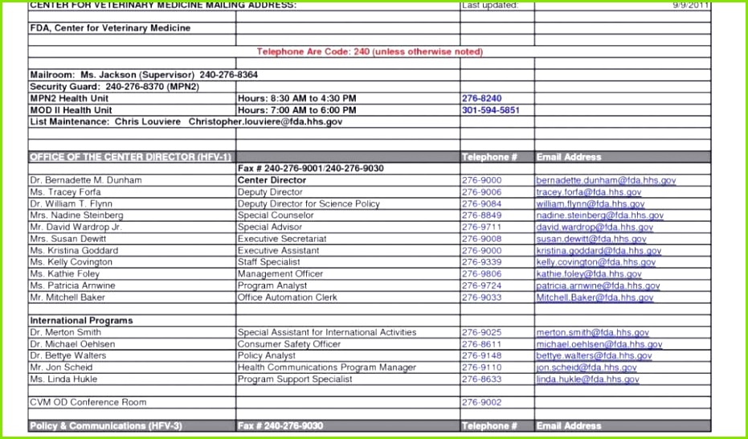Select the 301-594-5851 phone number cell
The height and width of the screenshot is (439, 748).
click(497, 110)
